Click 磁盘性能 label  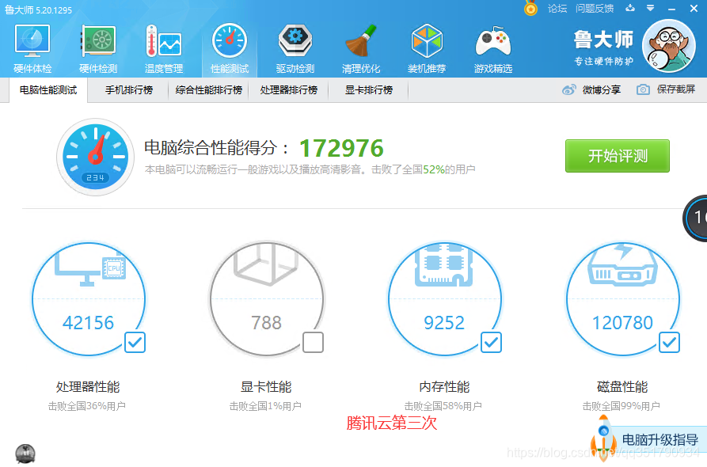tap(622, 387)
